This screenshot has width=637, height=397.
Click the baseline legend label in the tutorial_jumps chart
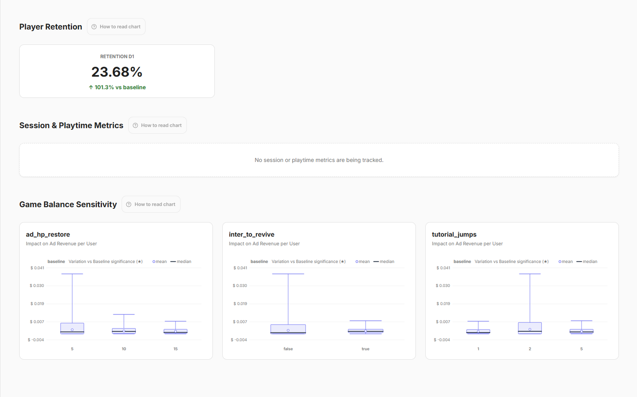coord(462,262)
